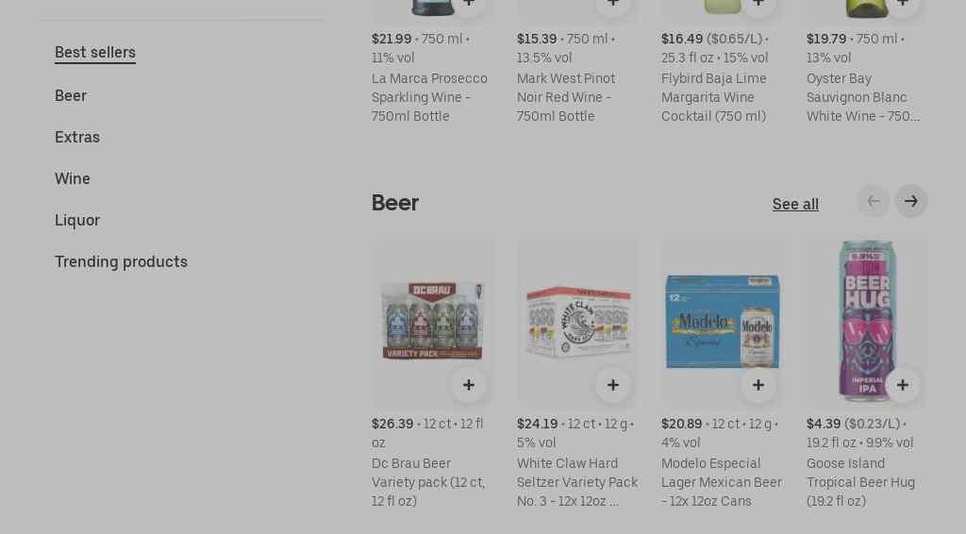
Task: Add Modelo Especial Lager to cart
Action: click(x=758, y=385)
